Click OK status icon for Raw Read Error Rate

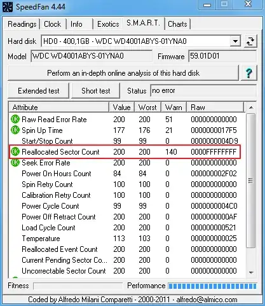click(x=15, y=119)
